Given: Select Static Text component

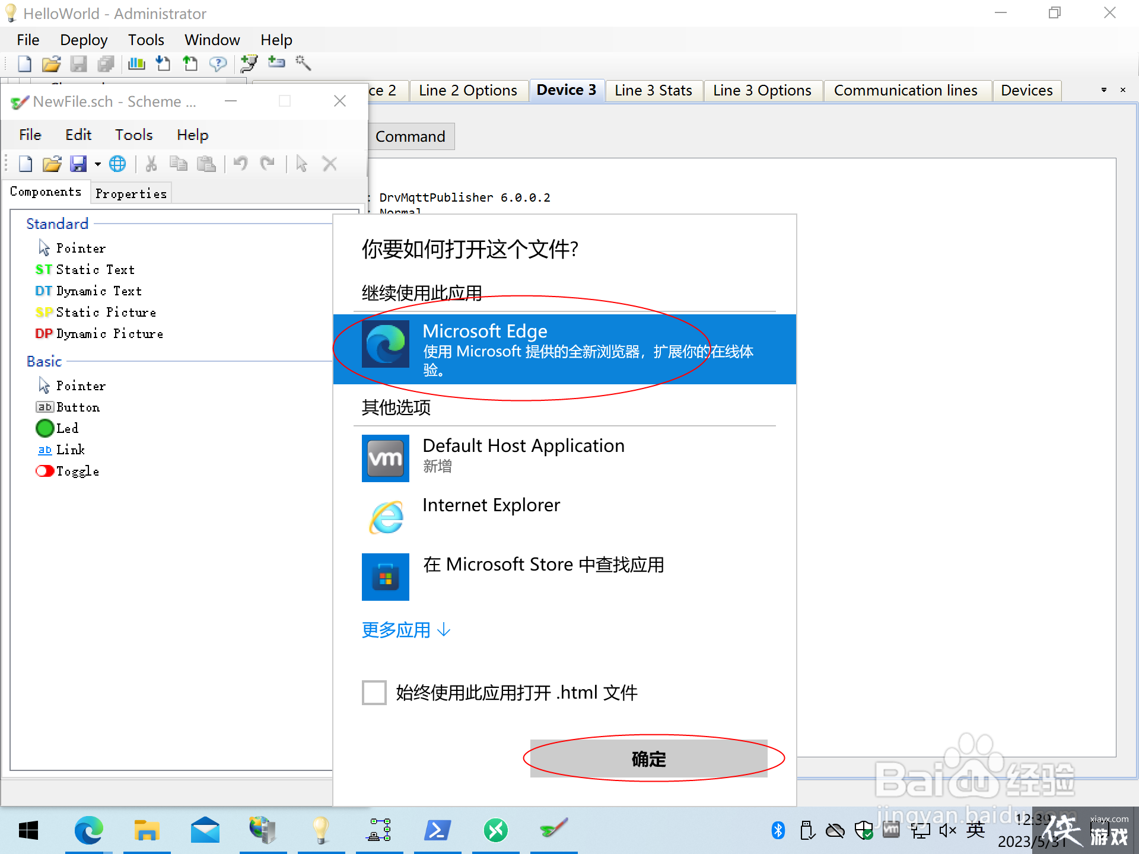Looking at the screenshot, I should tap(85, 269).
